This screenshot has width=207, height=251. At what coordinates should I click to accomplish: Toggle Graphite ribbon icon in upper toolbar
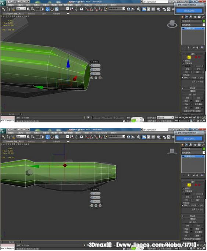(x=144, y=9)
